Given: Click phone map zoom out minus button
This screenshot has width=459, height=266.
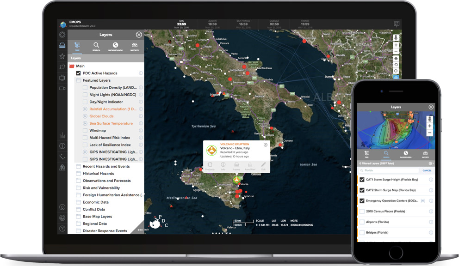Looking at the screenshot, I should [x=429, y=133].
